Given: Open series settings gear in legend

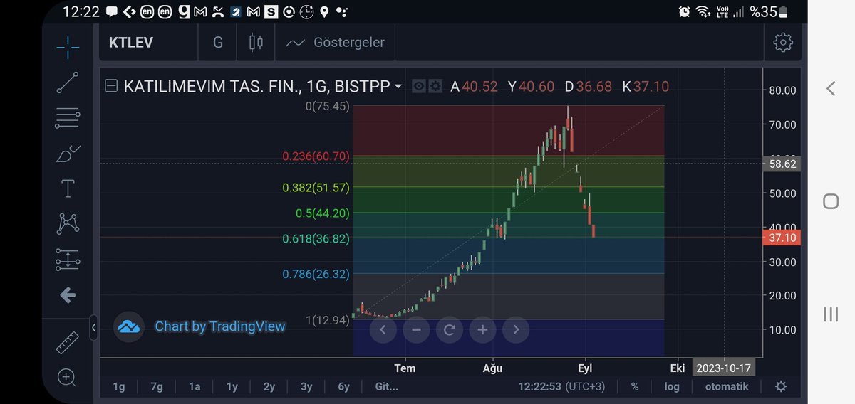Looking at the screenshot, I should click(x=435, y=86).
